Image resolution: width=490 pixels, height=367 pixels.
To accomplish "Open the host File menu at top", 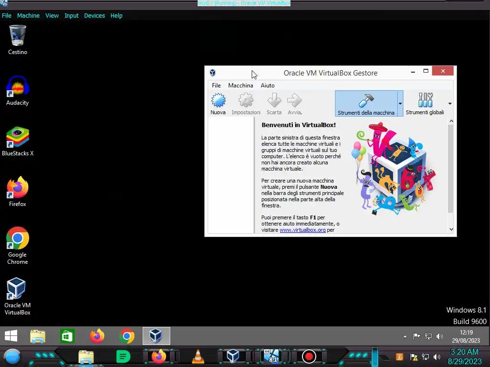I will [7, 16].
